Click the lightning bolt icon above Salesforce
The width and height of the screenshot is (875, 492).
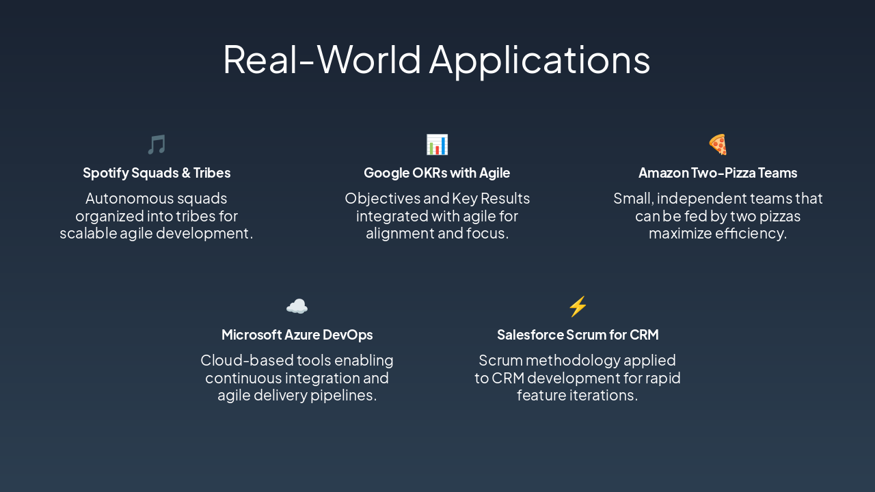[578, 306]
